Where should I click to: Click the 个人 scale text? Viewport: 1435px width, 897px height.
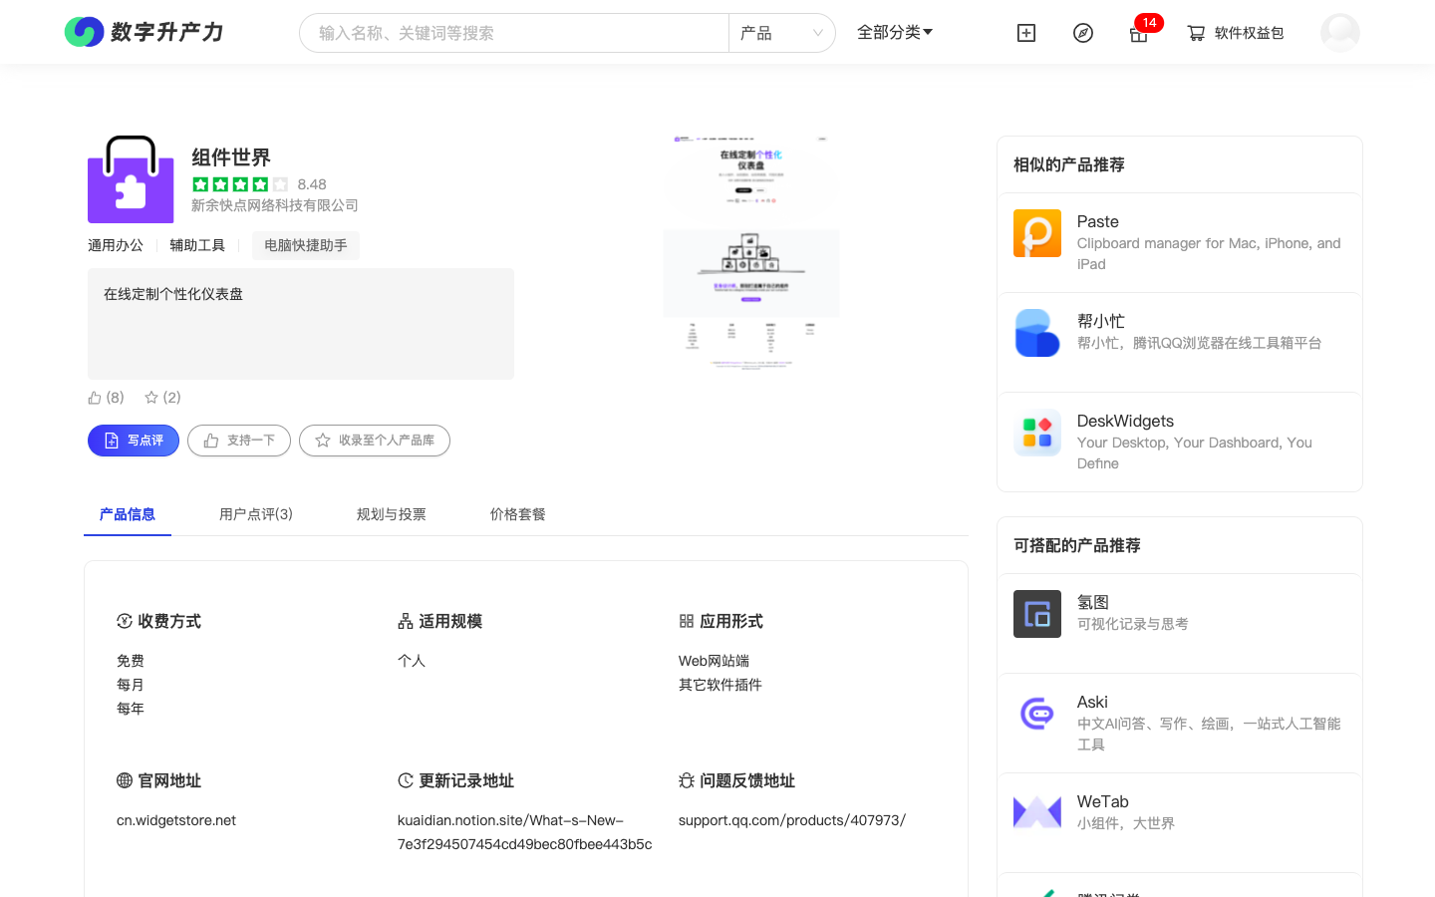pos(412,661)
